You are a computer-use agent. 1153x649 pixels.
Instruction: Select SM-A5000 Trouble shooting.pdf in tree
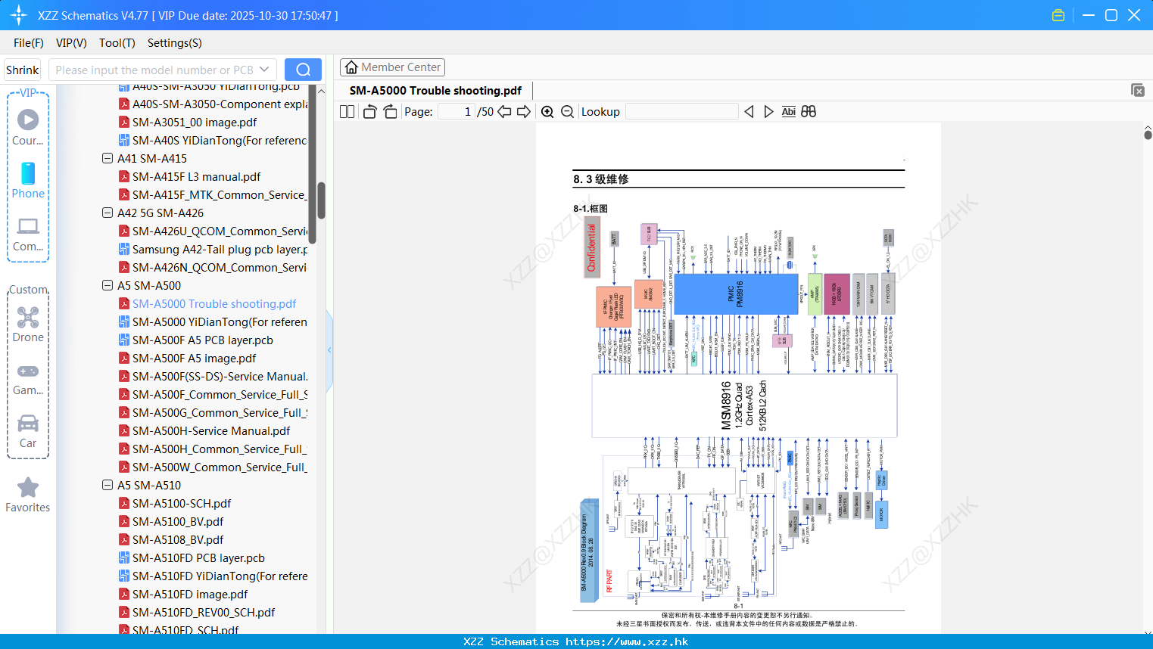click(x=207, y=304)
